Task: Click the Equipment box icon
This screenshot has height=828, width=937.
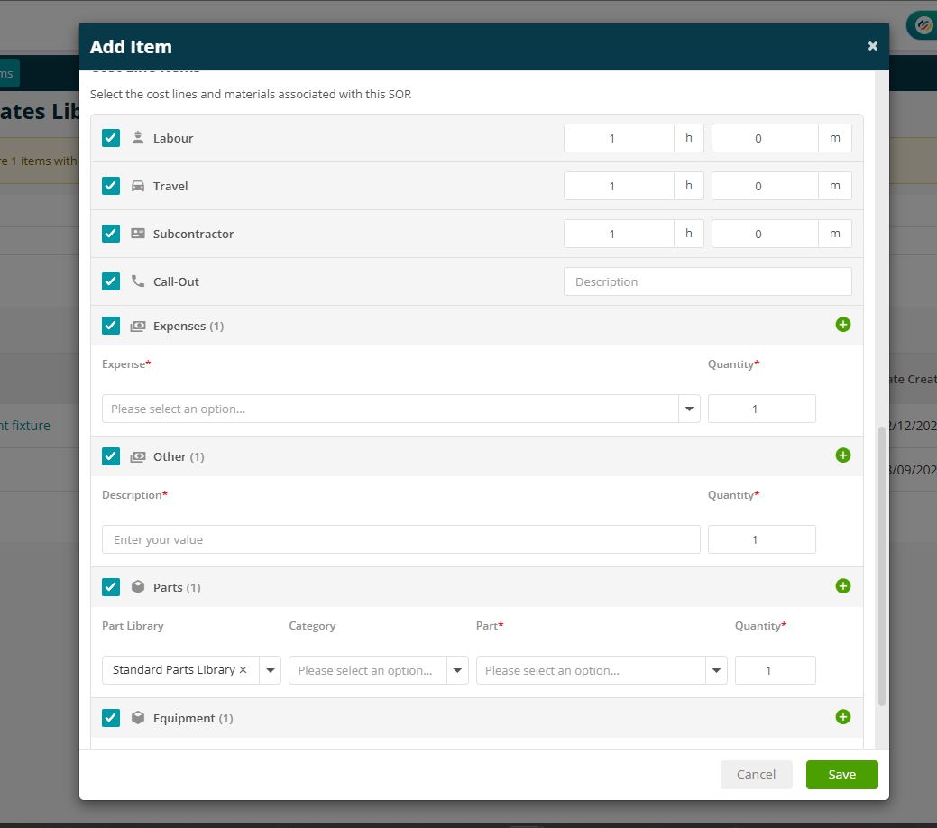Action: tap(138, 717)
